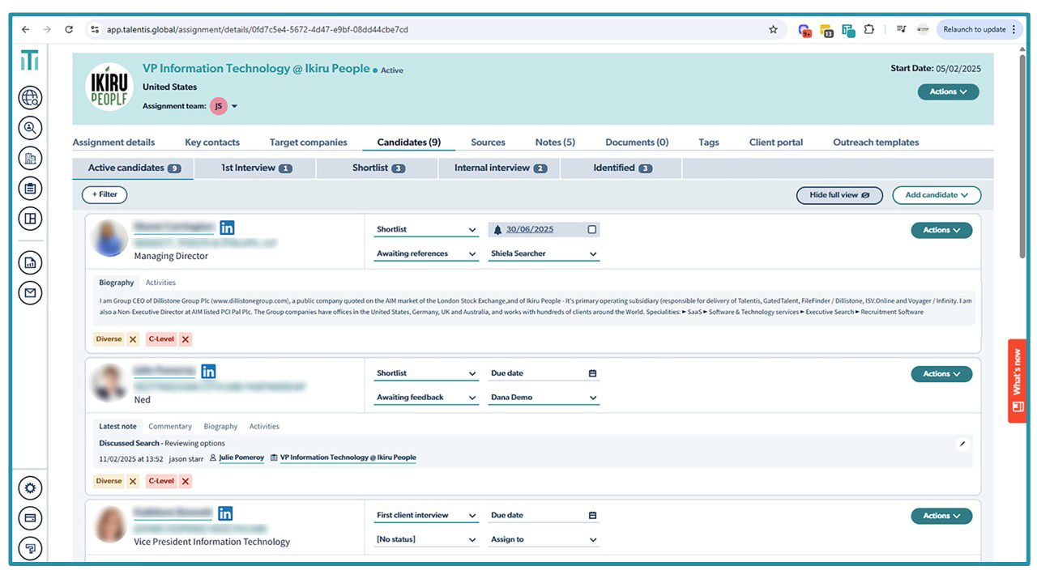Switch to the Target companies tab
This screenshot has height=583, width=1037.
[x=308, y=143]
